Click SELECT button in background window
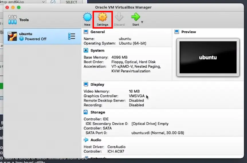The image size is (247, 163). (x=71, y=2)
